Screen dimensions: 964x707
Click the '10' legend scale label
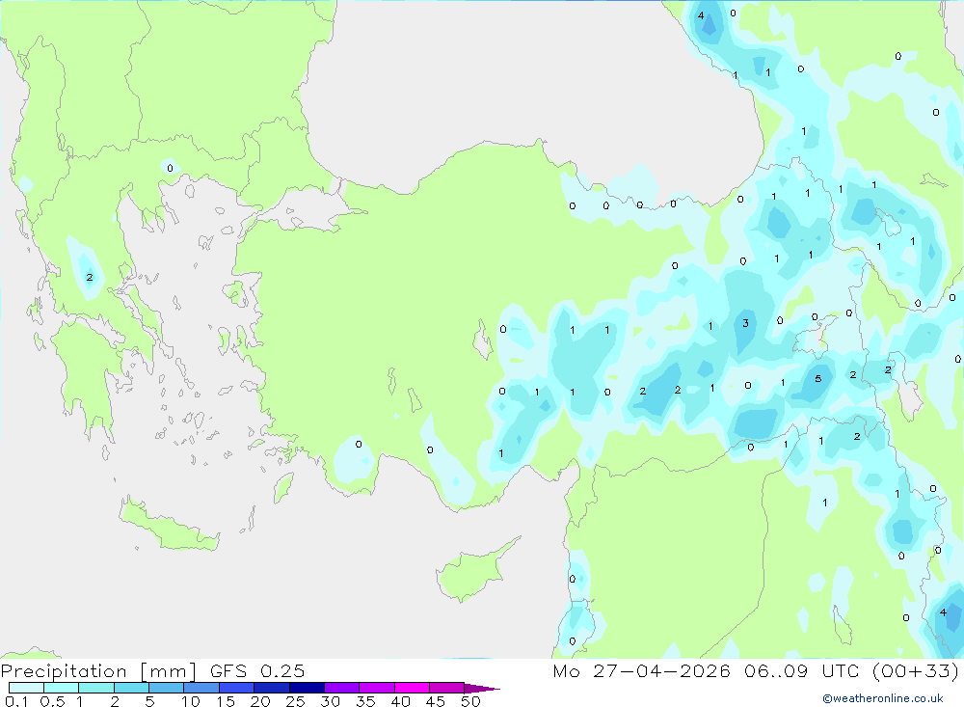tap(191, 701)
